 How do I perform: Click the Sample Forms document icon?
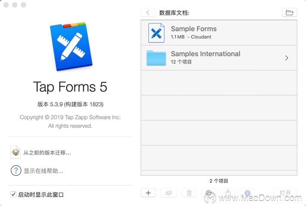156,33
